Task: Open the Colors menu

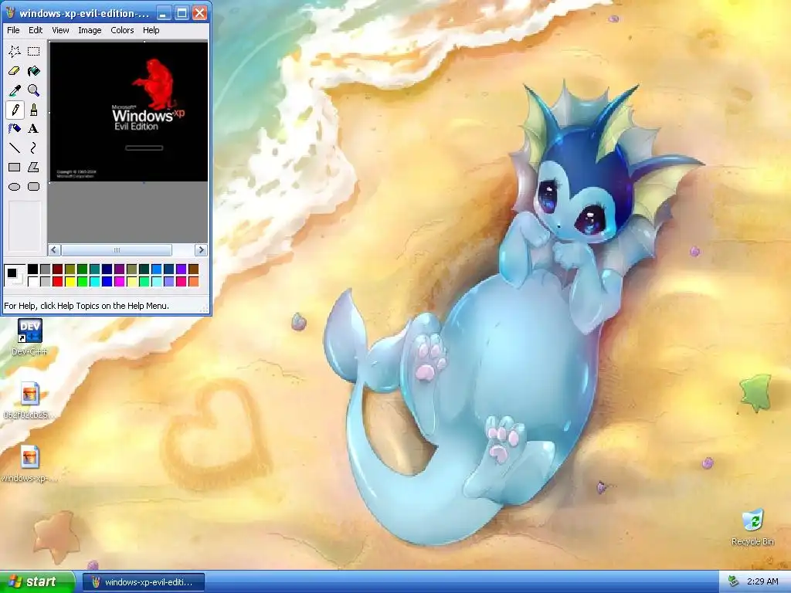Action: tap(122, 30)
